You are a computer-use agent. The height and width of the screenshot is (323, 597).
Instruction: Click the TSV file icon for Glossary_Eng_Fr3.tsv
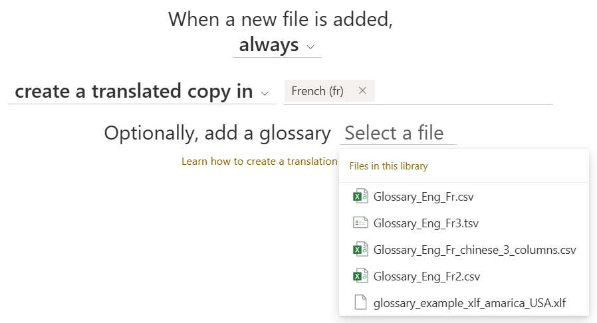click(360, 223)
